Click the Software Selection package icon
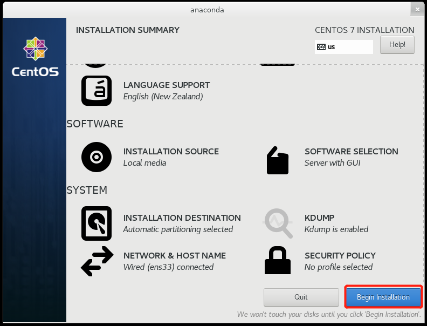The width and height of the screenshot is (427, 326). coord(278,160)
